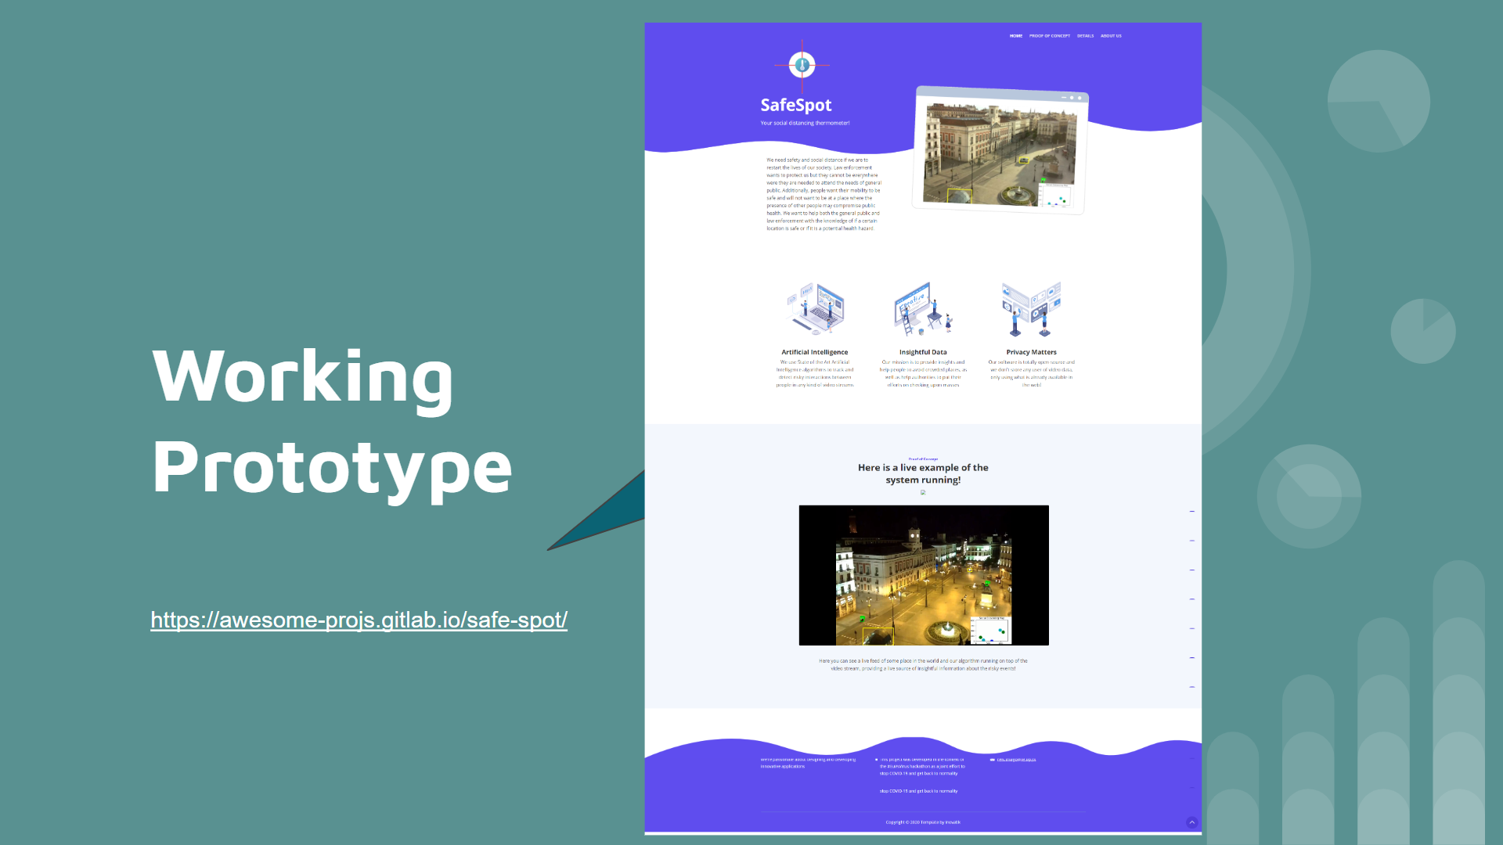Click the email envelope icon in footer
Screen dimensions: 1503x845
(x=993, y=760)
